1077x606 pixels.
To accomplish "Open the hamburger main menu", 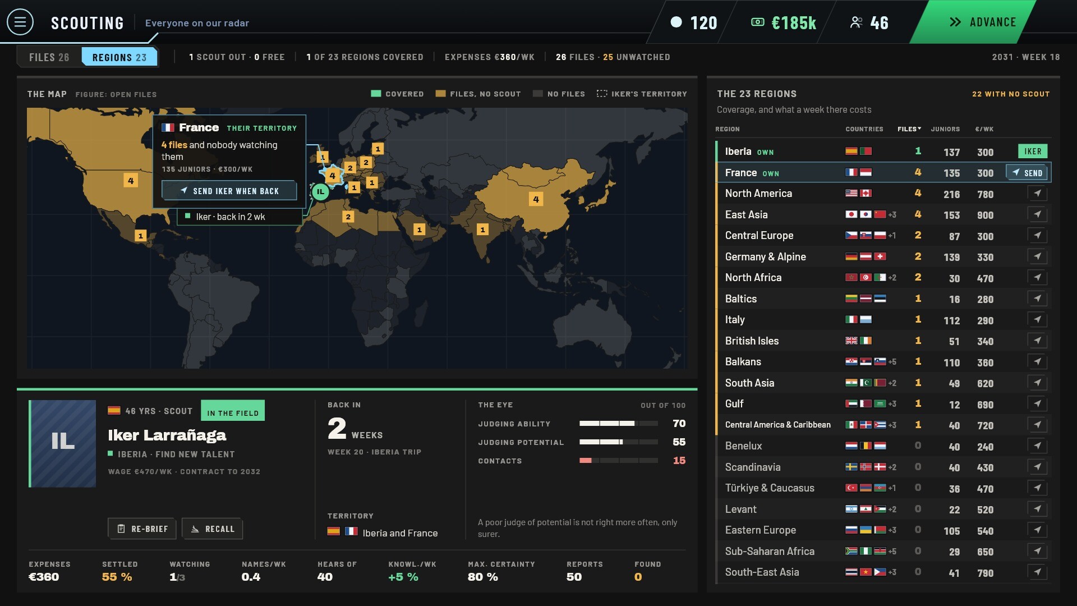I will [x=20, y=22].
